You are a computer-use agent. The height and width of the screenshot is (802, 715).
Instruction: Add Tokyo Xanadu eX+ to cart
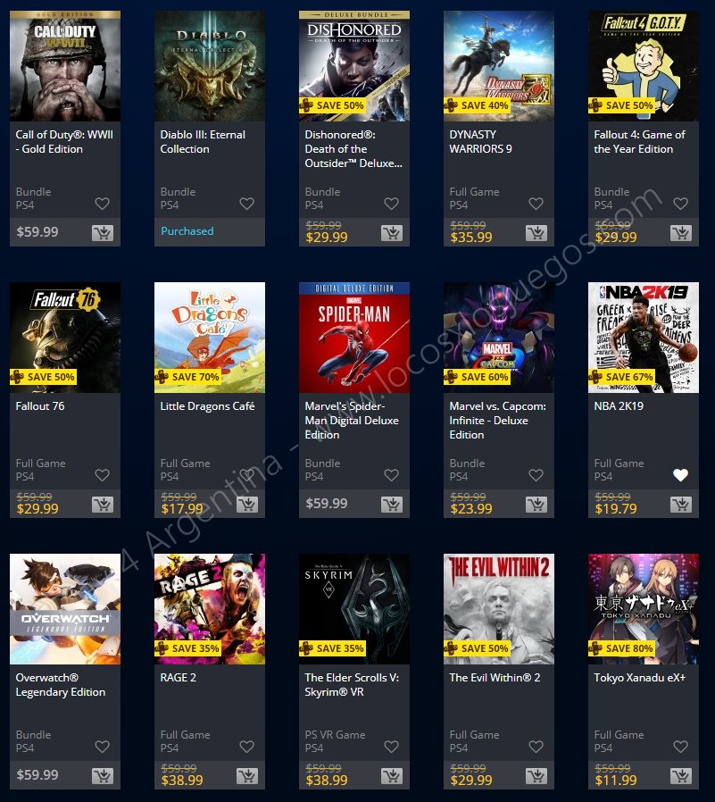(681, 776)
